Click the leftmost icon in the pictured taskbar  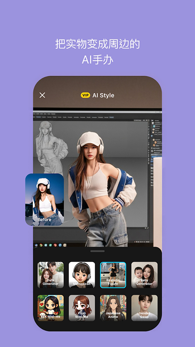click(x=36, y=245)
